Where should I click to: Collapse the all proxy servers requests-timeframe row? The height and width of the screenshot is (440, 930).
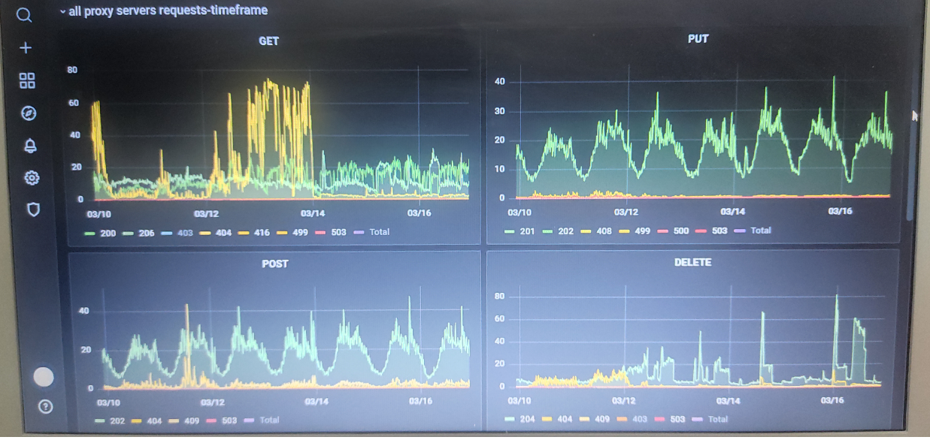click(x=163, y=11)
